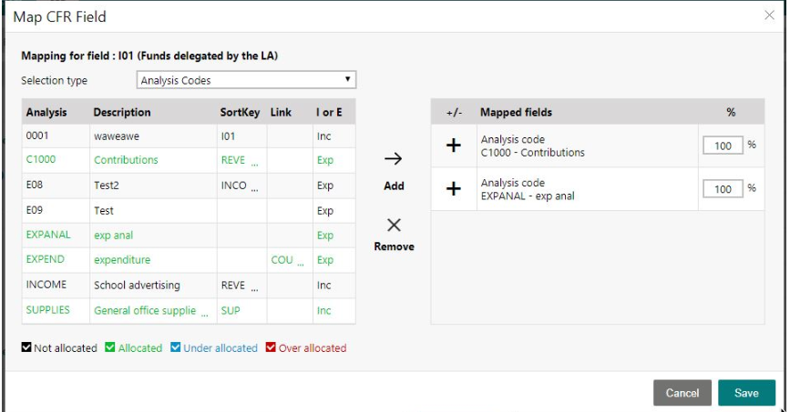The image size is (790, 412).
Task: Click the Cancel button
Action: (682, 393)
